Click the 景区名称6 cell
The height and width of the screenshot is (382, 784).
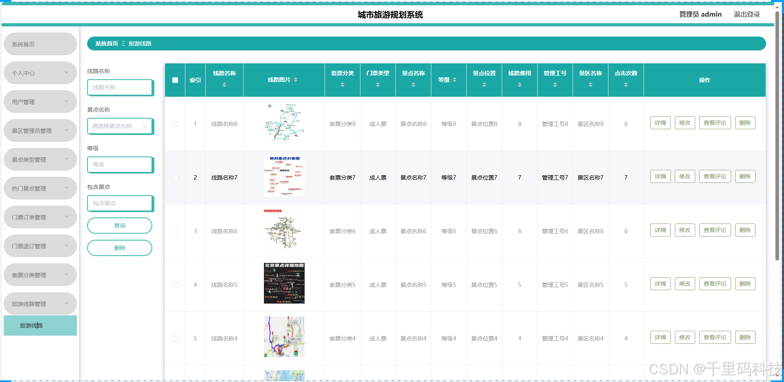[x=591, y=231]
